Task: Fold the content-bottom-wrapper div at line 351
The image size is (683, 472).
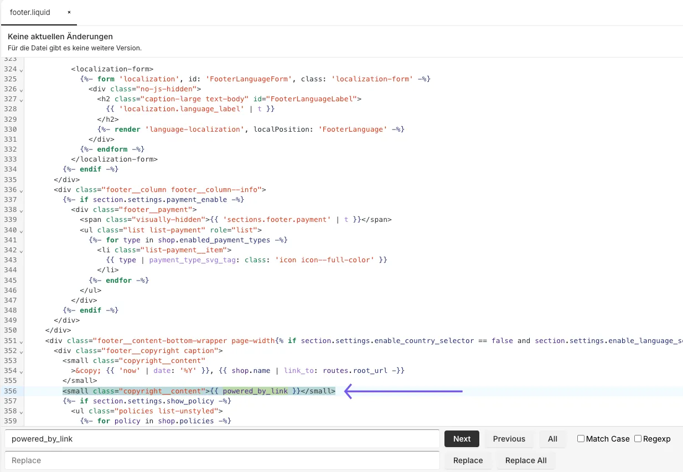Action: 21,342
